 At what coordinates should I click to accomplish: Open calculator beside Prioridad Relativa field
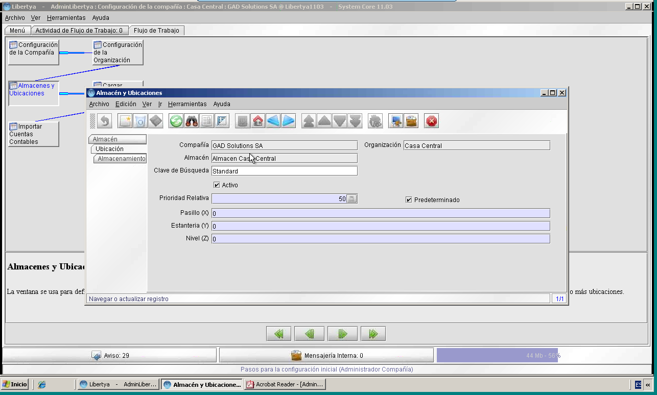coord(351,199)
